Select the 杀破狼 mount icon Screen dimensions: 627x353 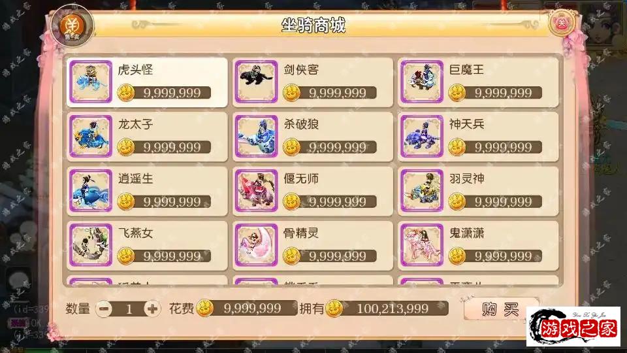click(256, 136)
